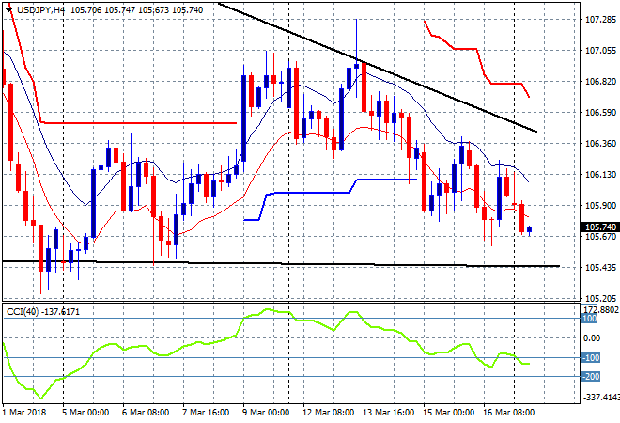Click the CCI 100 level label
Screen dimensions: 620x423
590,319
